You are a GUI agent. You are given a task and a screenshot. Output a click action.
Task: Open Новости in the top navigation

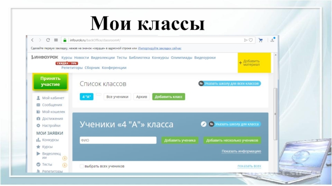(81, 57)
